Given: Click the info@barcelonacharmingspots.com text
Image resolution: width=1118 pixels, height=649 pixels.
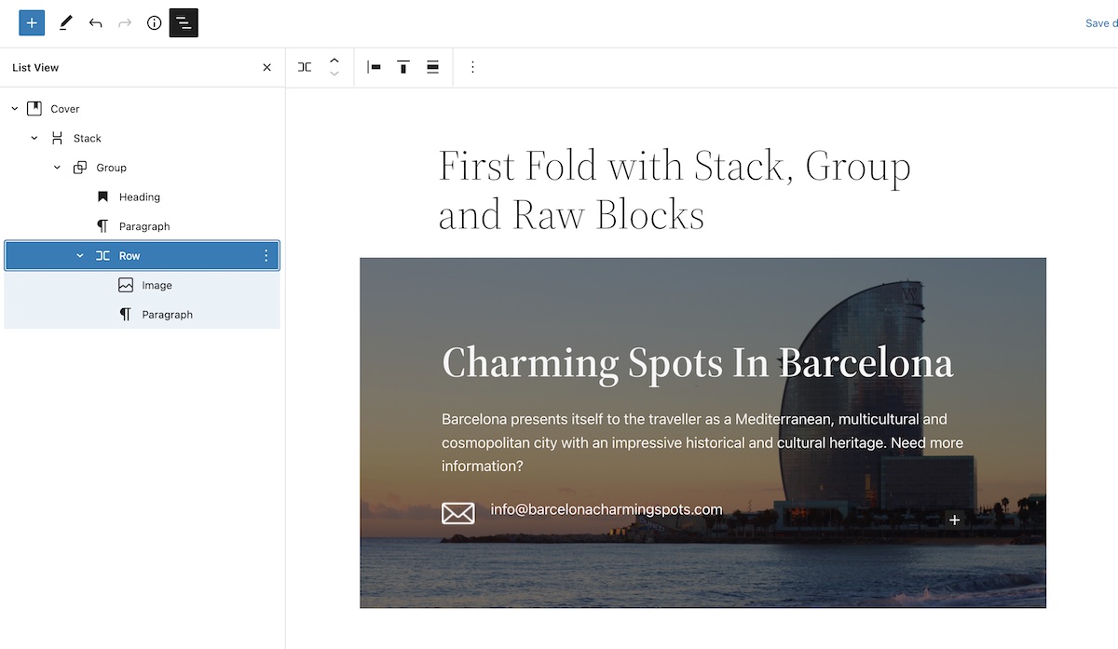Looking at the screenshot, I should coord(607,509).
